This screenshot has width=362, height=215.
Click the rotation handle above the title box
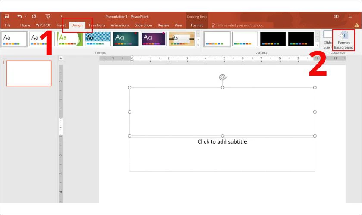[222, 77]
